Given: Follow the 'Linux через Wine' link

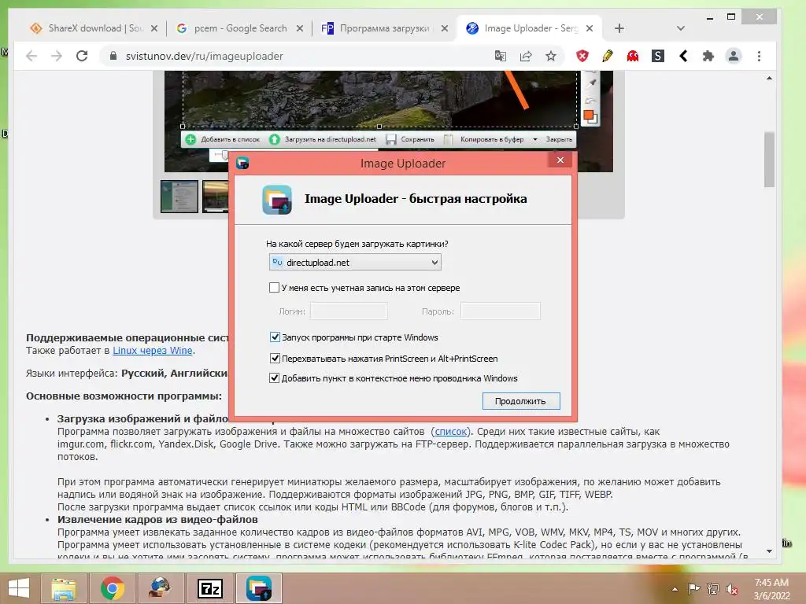Looking at the screenshot, I should click(153, 350).
